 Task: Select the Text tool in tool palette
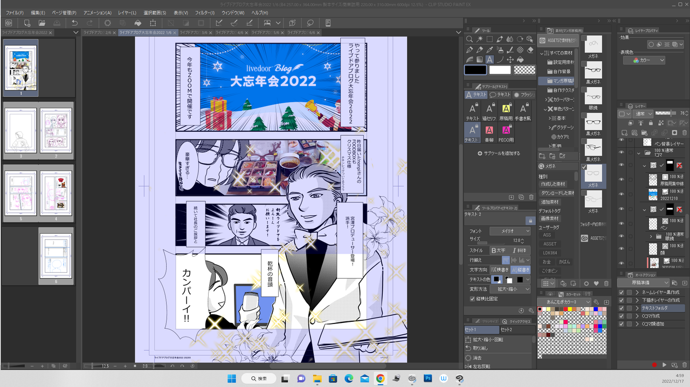tap(489, 60)
